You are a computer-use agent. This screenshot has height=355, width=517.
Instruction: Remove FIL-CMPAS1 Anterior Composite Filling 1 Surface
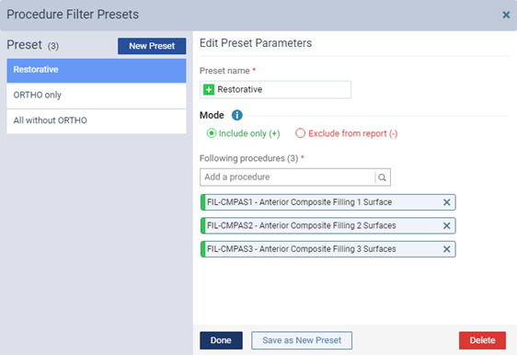point(446,202)
